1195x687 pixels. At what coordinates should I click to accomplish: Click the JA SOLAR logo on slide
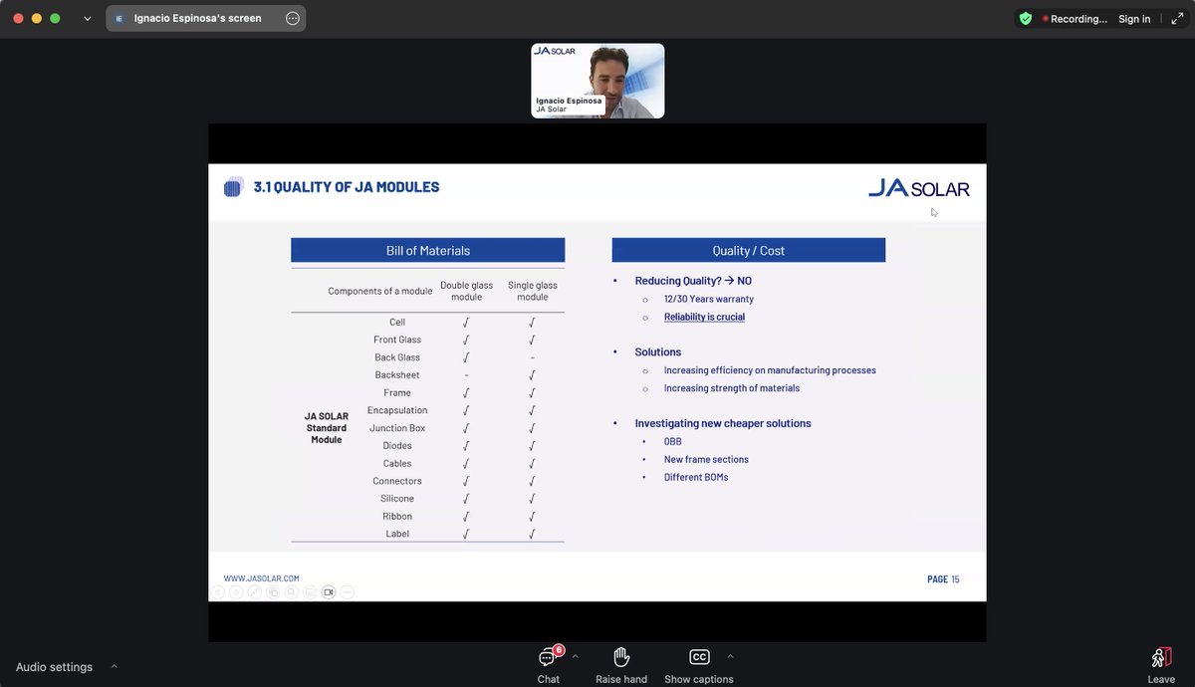918,188
